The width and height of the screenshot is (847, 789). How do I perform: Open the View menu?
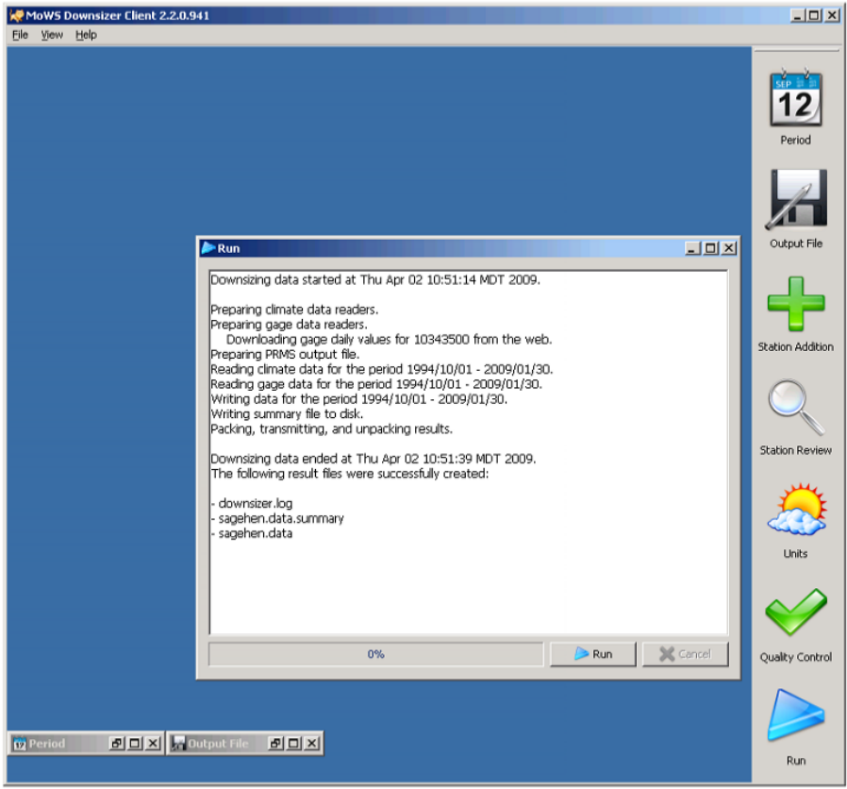point(52,35)
